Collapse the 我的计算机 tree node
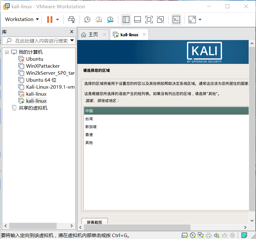The height and width of the screenshot is (239, 256). click(x=7, y=52)
